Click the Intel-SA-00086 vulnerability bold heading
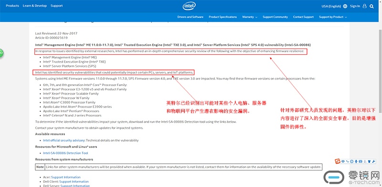This screenshot has width=382, height=187. (173, 45)
